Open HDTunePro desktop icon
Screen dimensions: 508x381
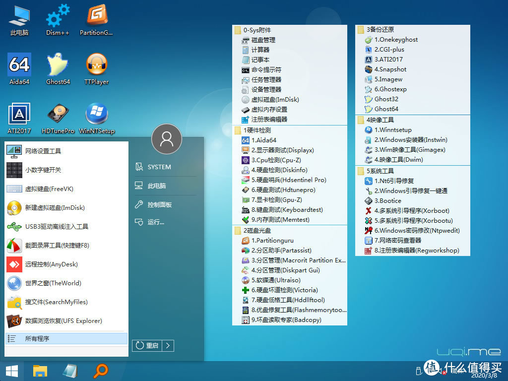[x=58, y=118]
